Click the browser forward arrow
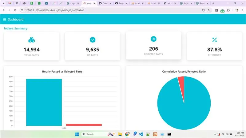Image resolution: width=246 pixels, height=138 pixels. (x=9, y=10)
